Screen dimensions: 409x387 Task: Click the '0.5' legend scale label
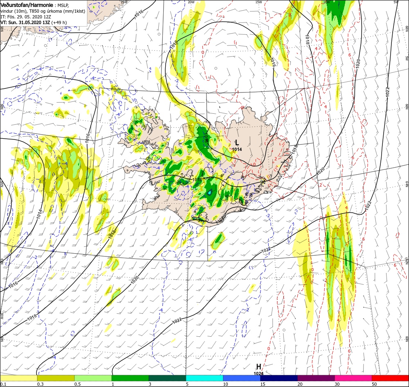click(77, 384)
